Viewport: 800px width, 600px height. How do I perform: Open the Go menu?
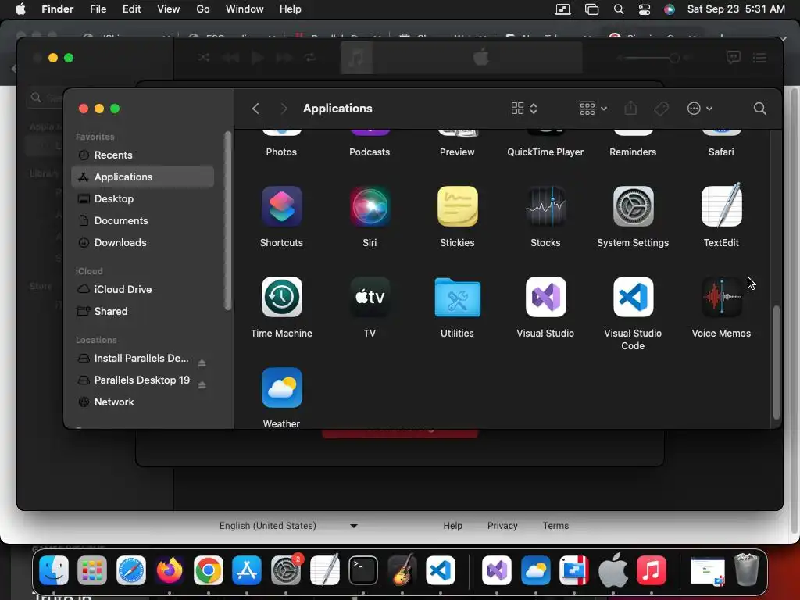pyautogui.click(x=203, y=9)
